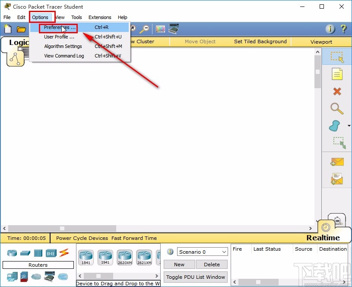Viewport: 352px width, 287px height.
Task: Click the Delete scenario button
Action: [212, 264]
